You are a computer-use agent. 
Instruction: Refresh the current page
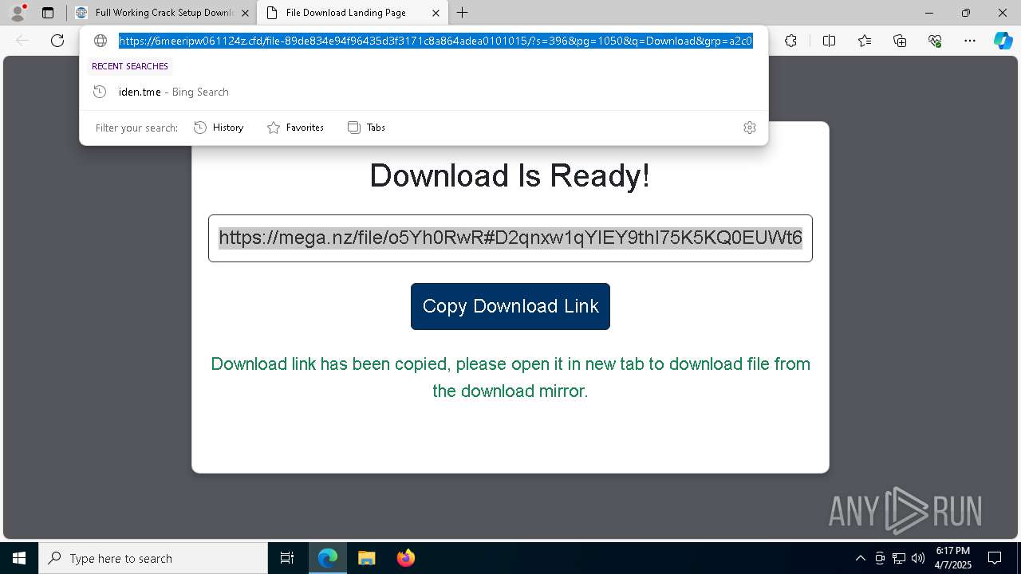[57, 41]
